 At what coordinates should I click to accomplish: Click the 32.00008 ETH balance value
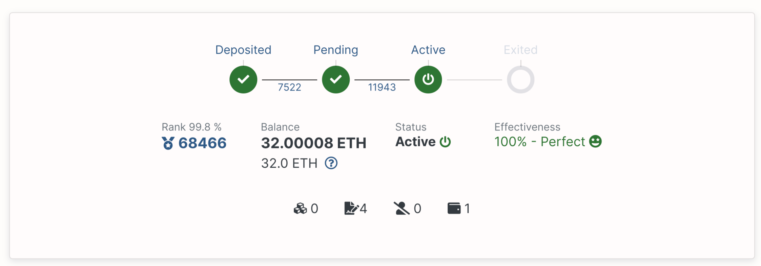click(x=314, y=143)
